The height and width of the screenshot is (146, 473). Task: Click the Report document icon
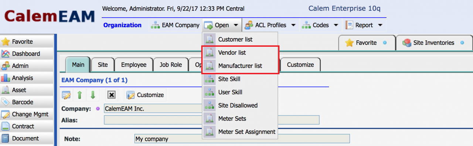[x=349, y=25]
